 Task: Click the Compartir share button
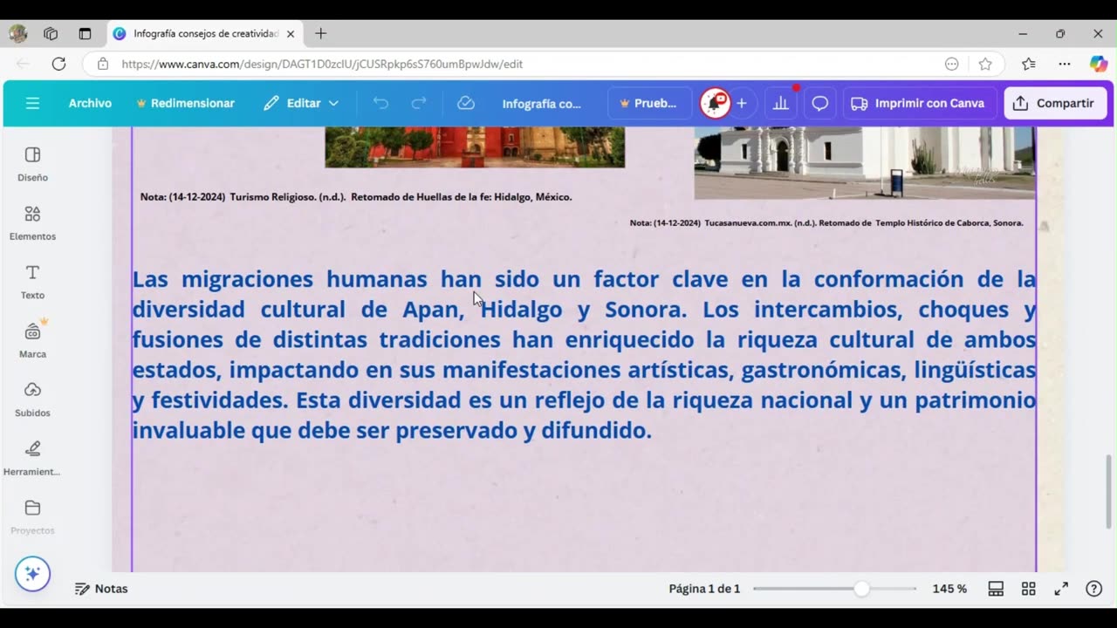(1054, 103)
